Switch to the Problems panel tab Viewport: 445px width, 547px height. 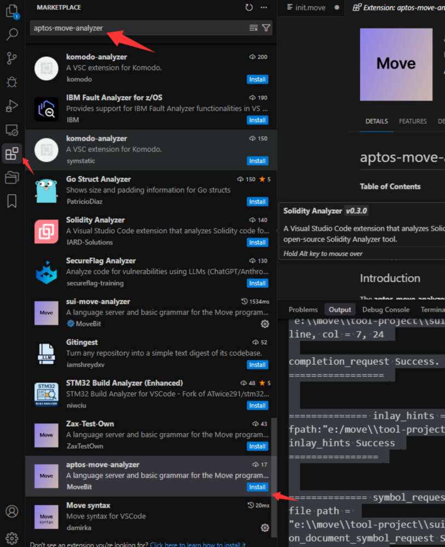click(303, 310)
